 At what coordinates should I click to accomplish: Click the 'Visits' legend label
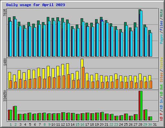pyautogui.click(x=161, y=63)
